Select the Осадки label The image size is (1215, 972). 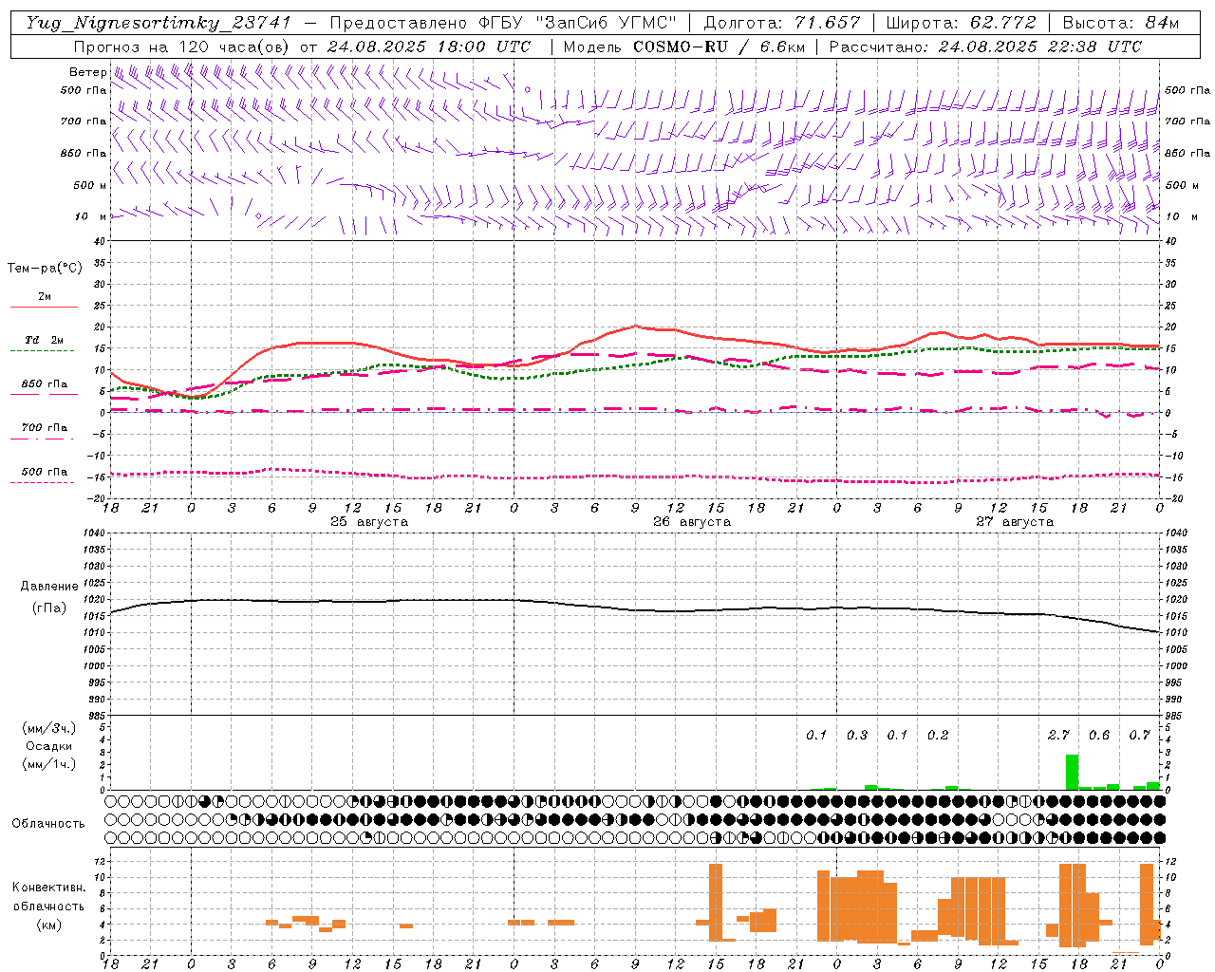pyautogui.click(x=49, y=746)
